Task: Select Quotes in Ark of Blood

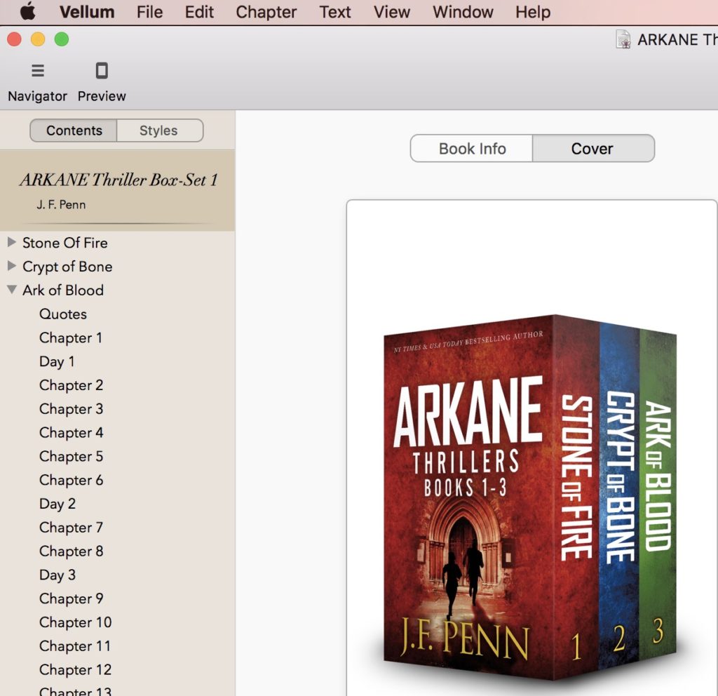Action: [x=63, y=314]
